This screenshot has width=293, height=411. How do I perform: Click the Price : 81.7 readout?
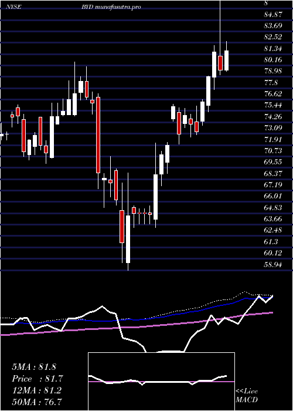(38, 379)
